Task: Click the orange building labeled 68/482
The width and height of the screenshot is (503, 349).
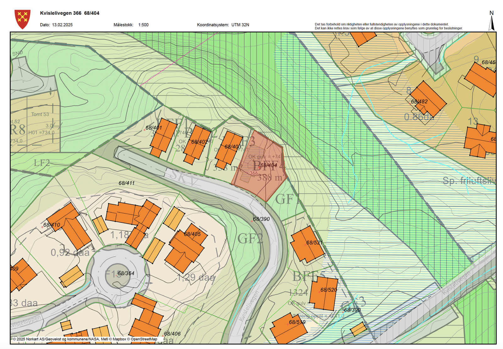Action: pos(428,99)
